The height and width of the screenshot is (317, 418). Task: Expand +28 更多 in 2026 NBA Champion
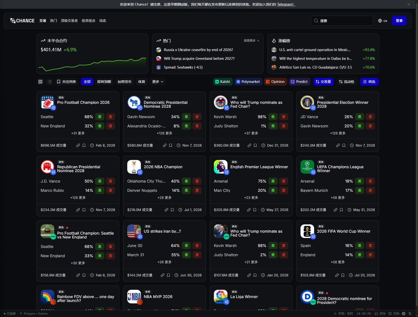164,198
